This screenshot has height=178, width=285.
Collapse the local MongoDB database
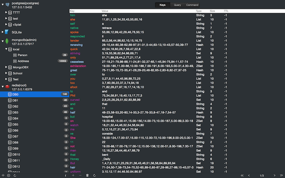pos(6,49)
